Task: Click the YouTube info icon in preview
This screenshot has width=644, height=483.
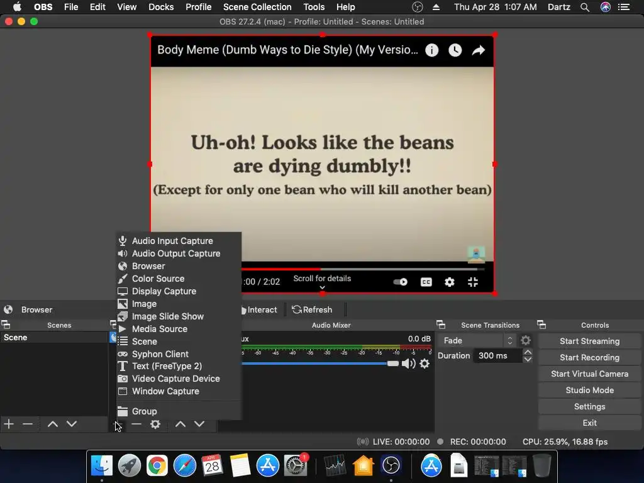Action: pos(431,50)
